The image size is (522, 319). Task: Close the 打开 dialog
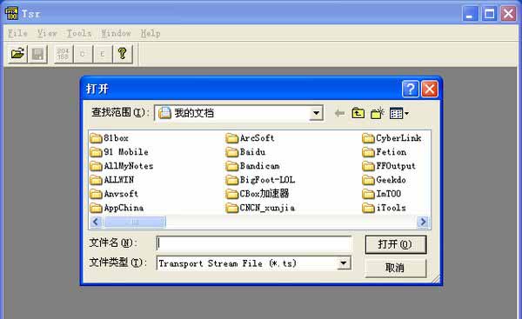[x=430, y=89]
